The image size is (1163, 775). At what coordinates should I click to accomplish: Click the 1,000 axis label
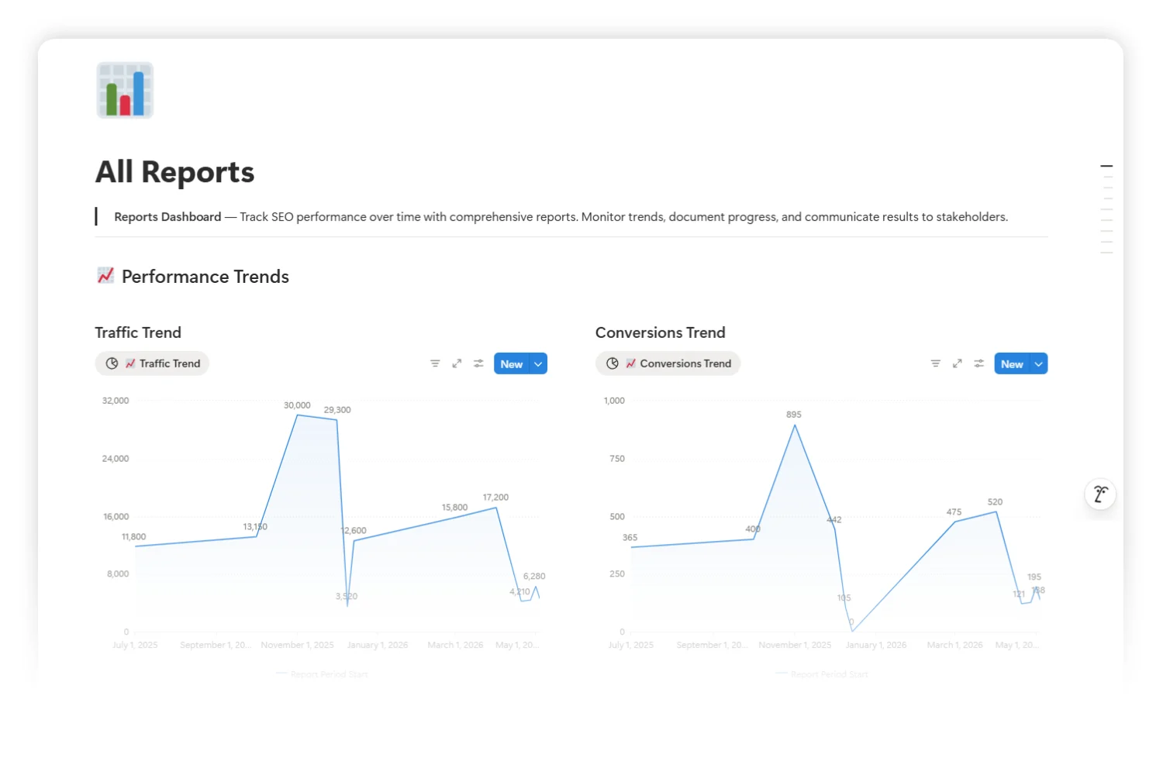click(x=614, y=401)
